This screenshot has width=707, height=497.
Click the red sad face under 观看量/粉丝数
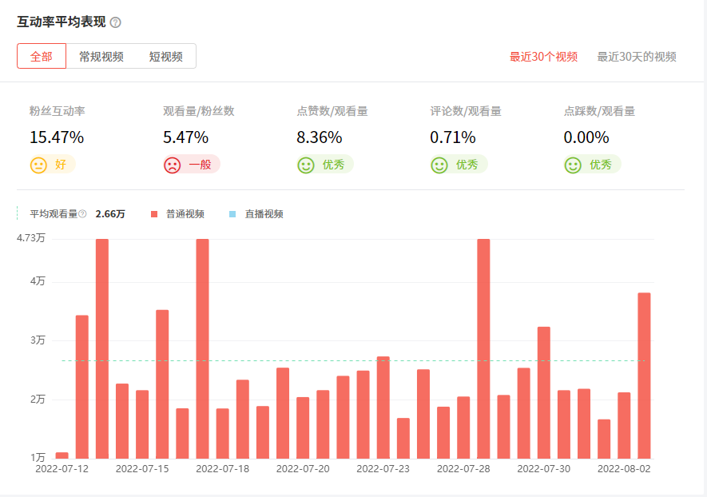point(172,165)
